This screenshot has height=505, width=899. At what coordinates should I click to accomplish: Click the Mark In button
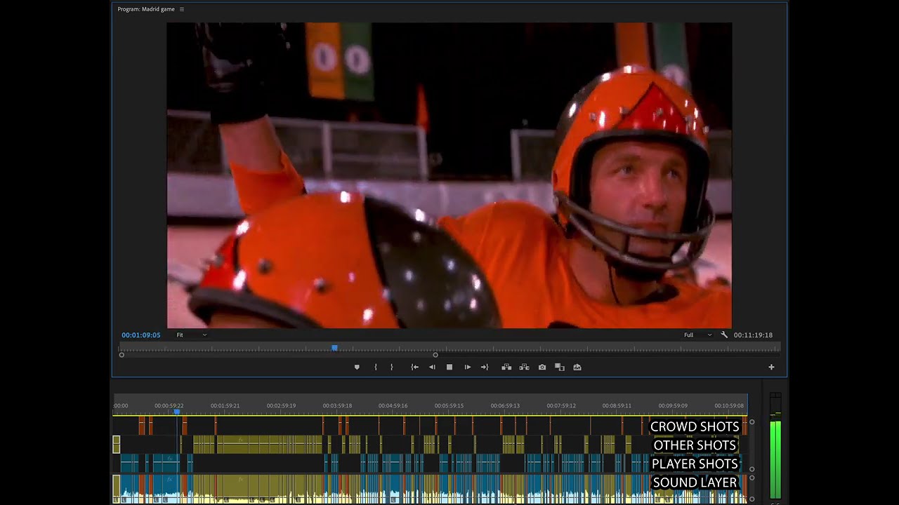point(376,367)
